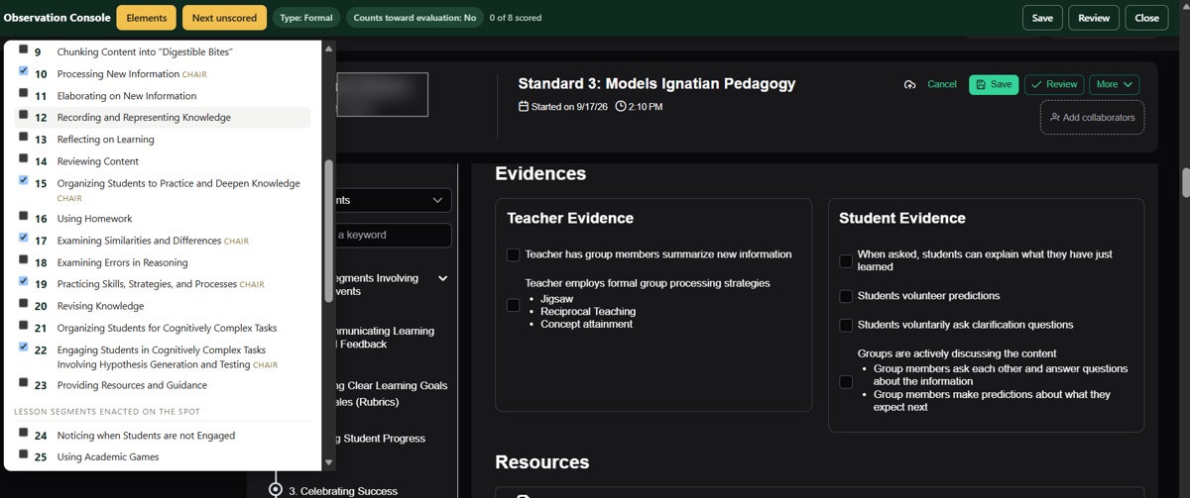
Task: Check 'Students voluntarily ask clarification questions'
Action: pyautogui.click(x=846, y=325)
